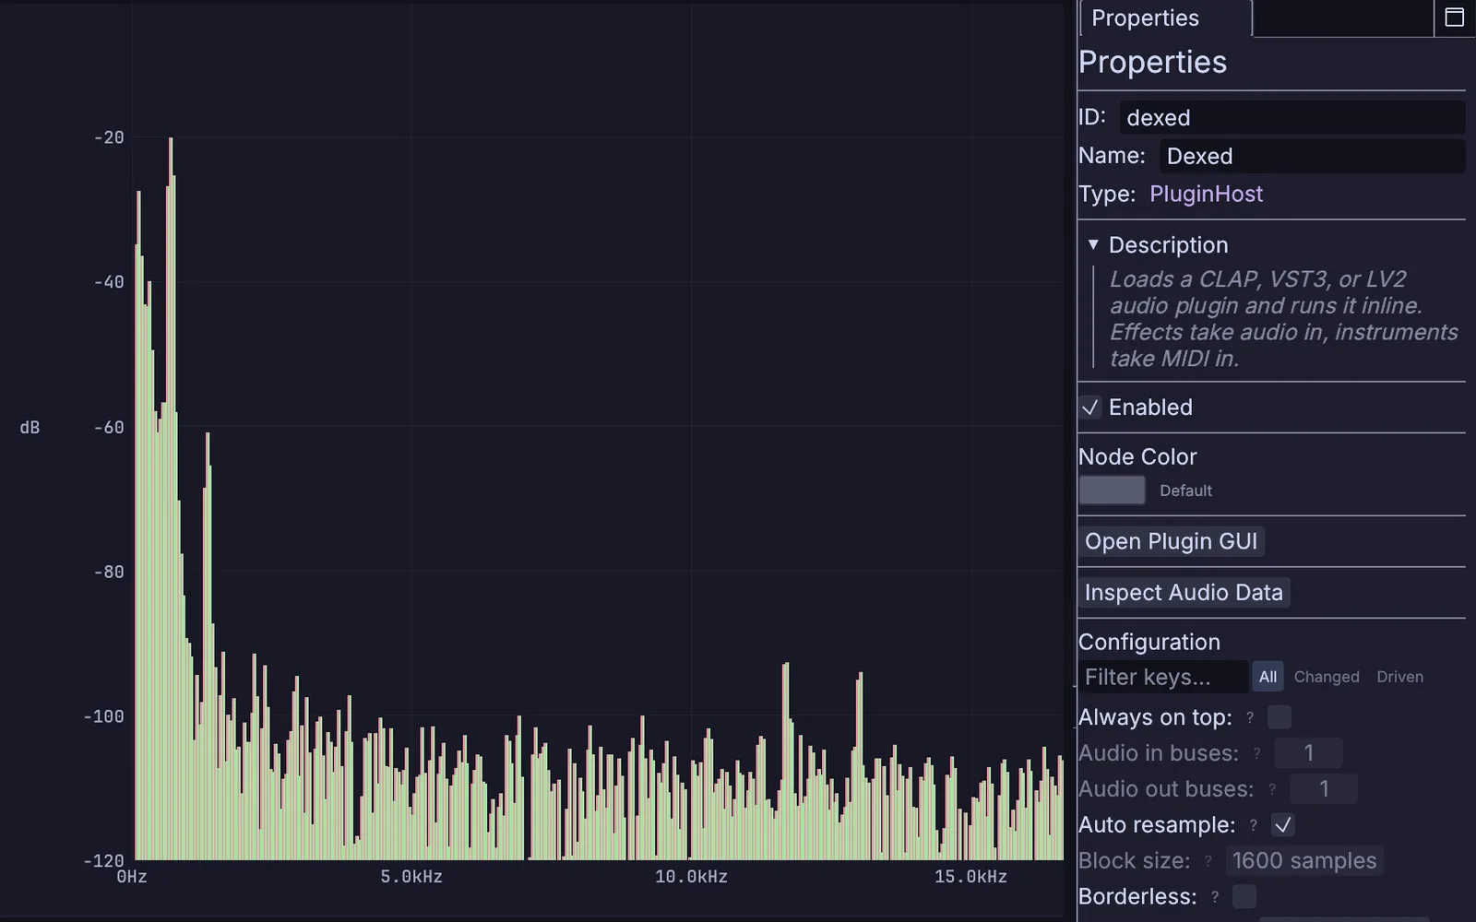
Task: Filter configuration by Driven keys
Action: 1400,677
